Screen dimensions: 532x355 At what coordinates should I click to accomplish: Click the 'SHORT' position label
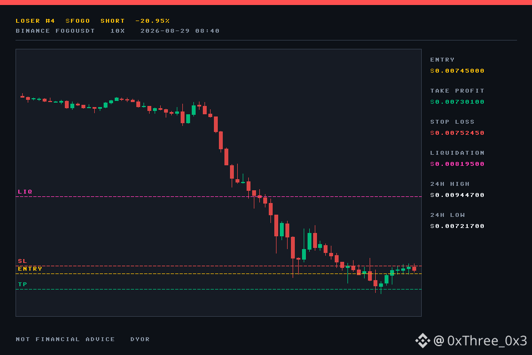[112, 21]
